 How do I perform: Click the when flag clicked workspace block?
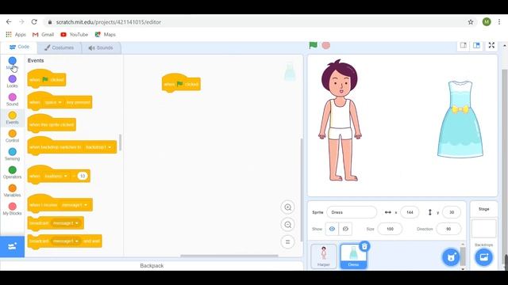click(x=181, y=83)
